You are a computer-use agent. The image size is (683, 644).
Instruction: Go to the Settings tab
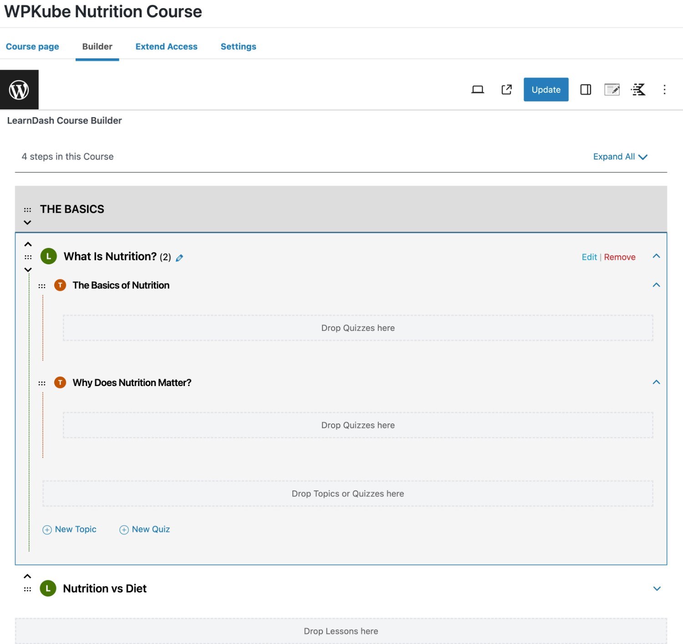point(238,46)
